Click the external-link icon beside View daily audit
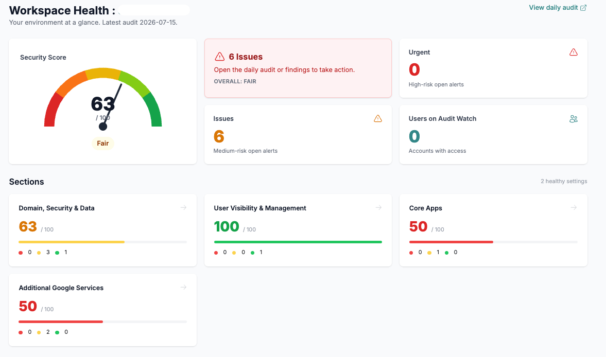Screen dimensions: 606x357 583,8
